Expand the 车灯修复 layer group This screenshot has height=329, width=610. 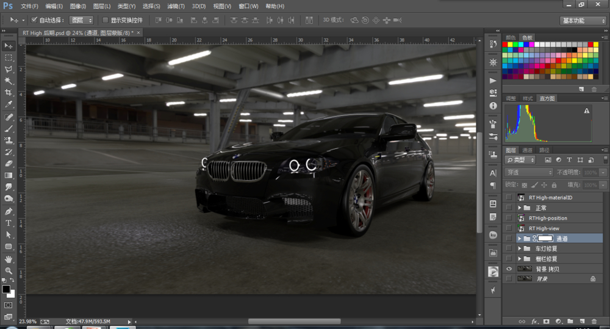pos(520,248)
